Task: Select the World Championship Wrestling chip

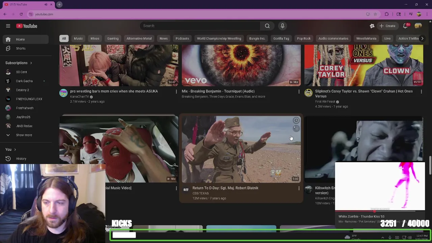Action: coord(219,38)
